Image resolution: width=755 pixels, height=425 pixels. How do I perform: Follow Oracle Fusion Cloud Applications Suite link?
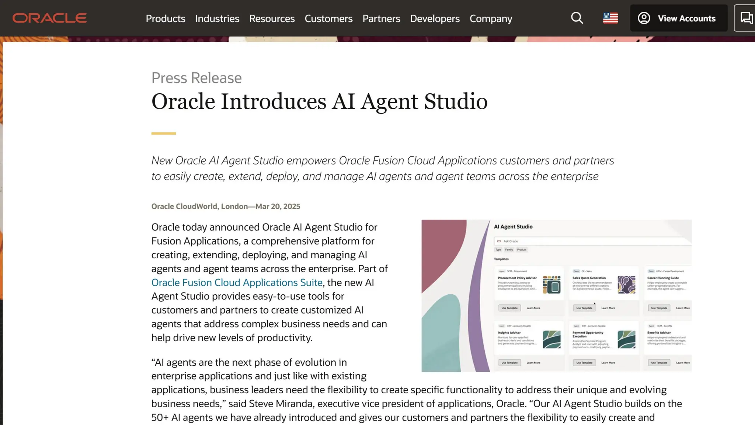[237, 283]
